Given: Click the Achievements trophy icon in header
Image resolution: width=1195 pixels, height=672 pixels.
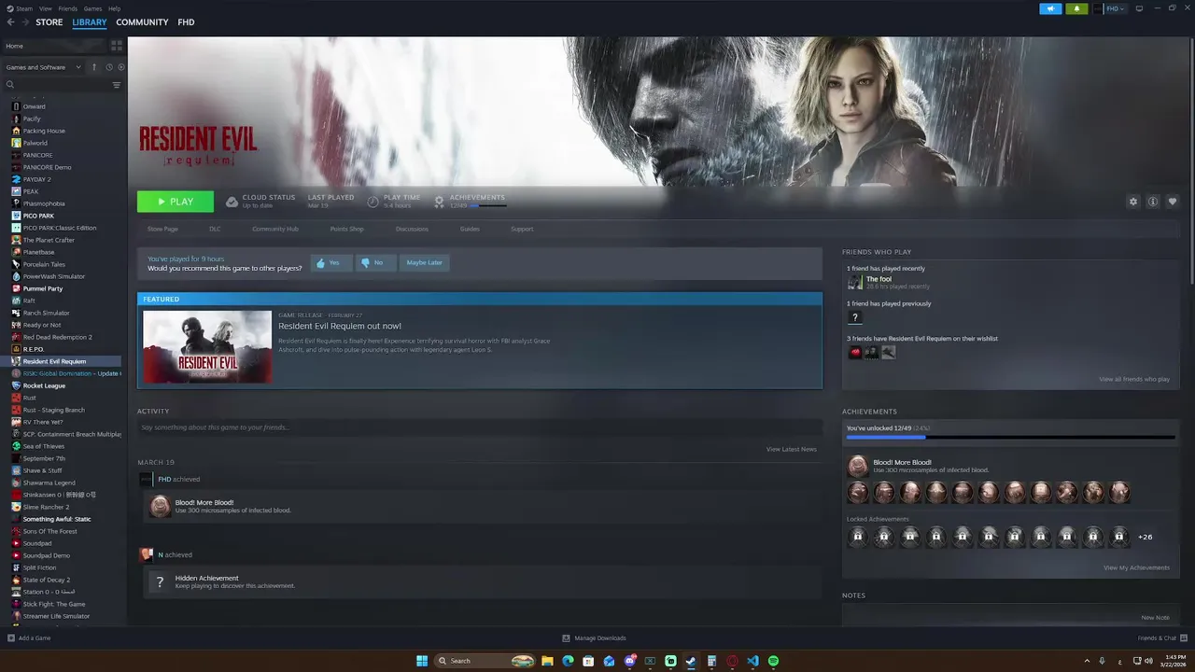Looking at the screenshot, I should point(439,202).
